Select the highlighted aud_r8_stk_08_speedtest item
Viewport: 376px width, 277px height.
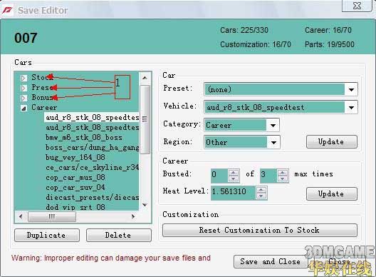coord(92,117)
